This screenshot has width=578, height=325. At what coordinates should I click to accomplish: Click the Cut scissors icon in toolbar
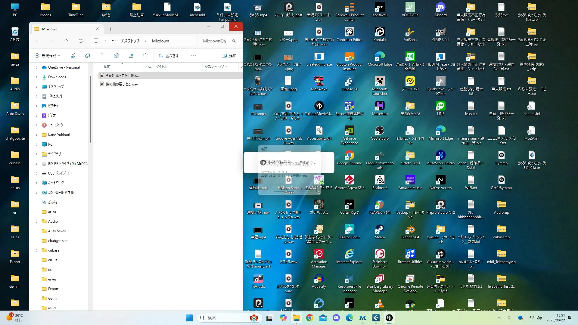coord(73,56)
